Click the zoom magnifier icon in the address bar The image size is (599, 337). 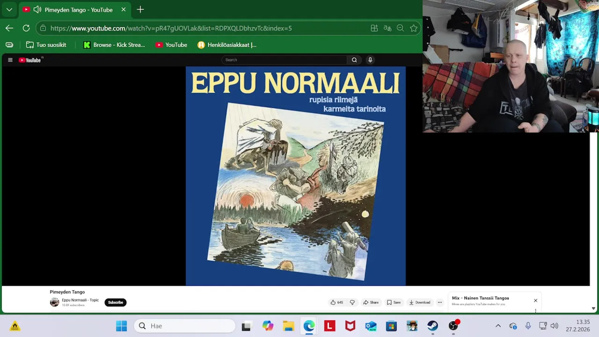click(x=400, y=28)
